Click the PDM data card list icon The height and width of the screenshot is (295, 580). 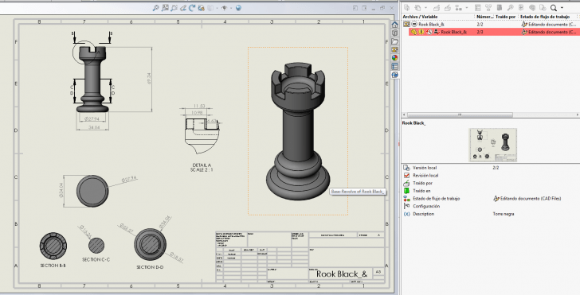tap(477, 7)
